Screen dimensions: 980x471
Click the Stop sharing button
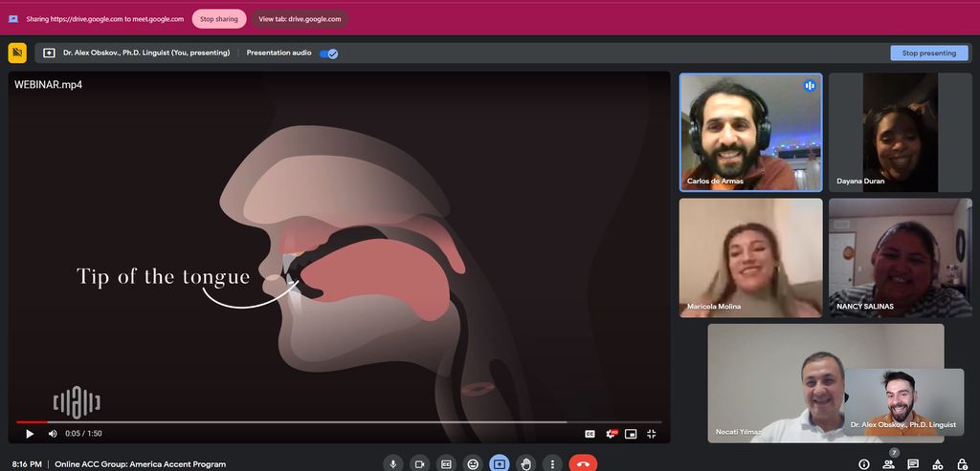pos(219,18)
